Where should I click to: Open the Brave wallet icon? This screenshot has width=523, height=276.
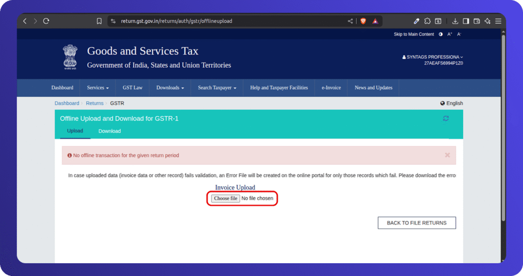(x=477, y=21)
